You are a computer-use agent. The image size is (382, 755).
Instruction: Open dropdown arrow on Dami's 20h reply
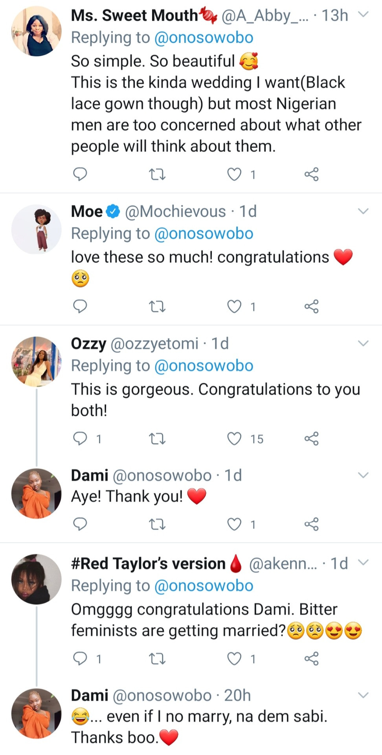(363, 695)
